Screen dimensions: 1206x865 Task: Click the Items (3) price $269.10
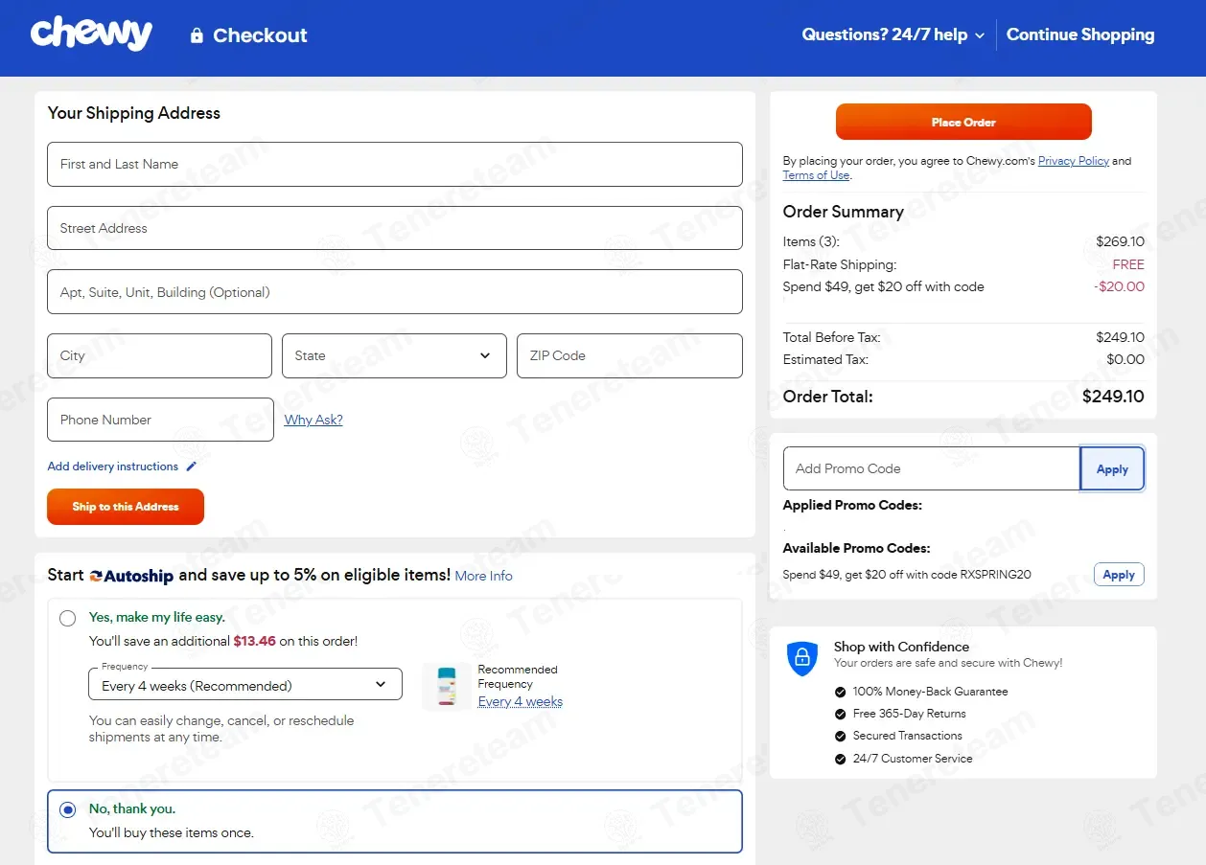pyautogui.click(x=1120, y=241)
